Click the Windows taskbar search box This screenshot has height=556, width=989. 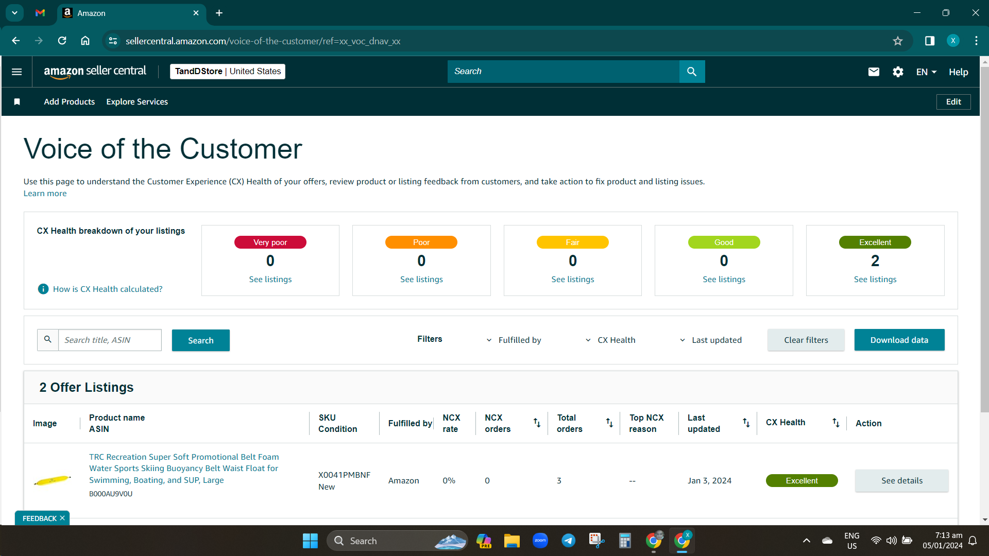point(397,541)
